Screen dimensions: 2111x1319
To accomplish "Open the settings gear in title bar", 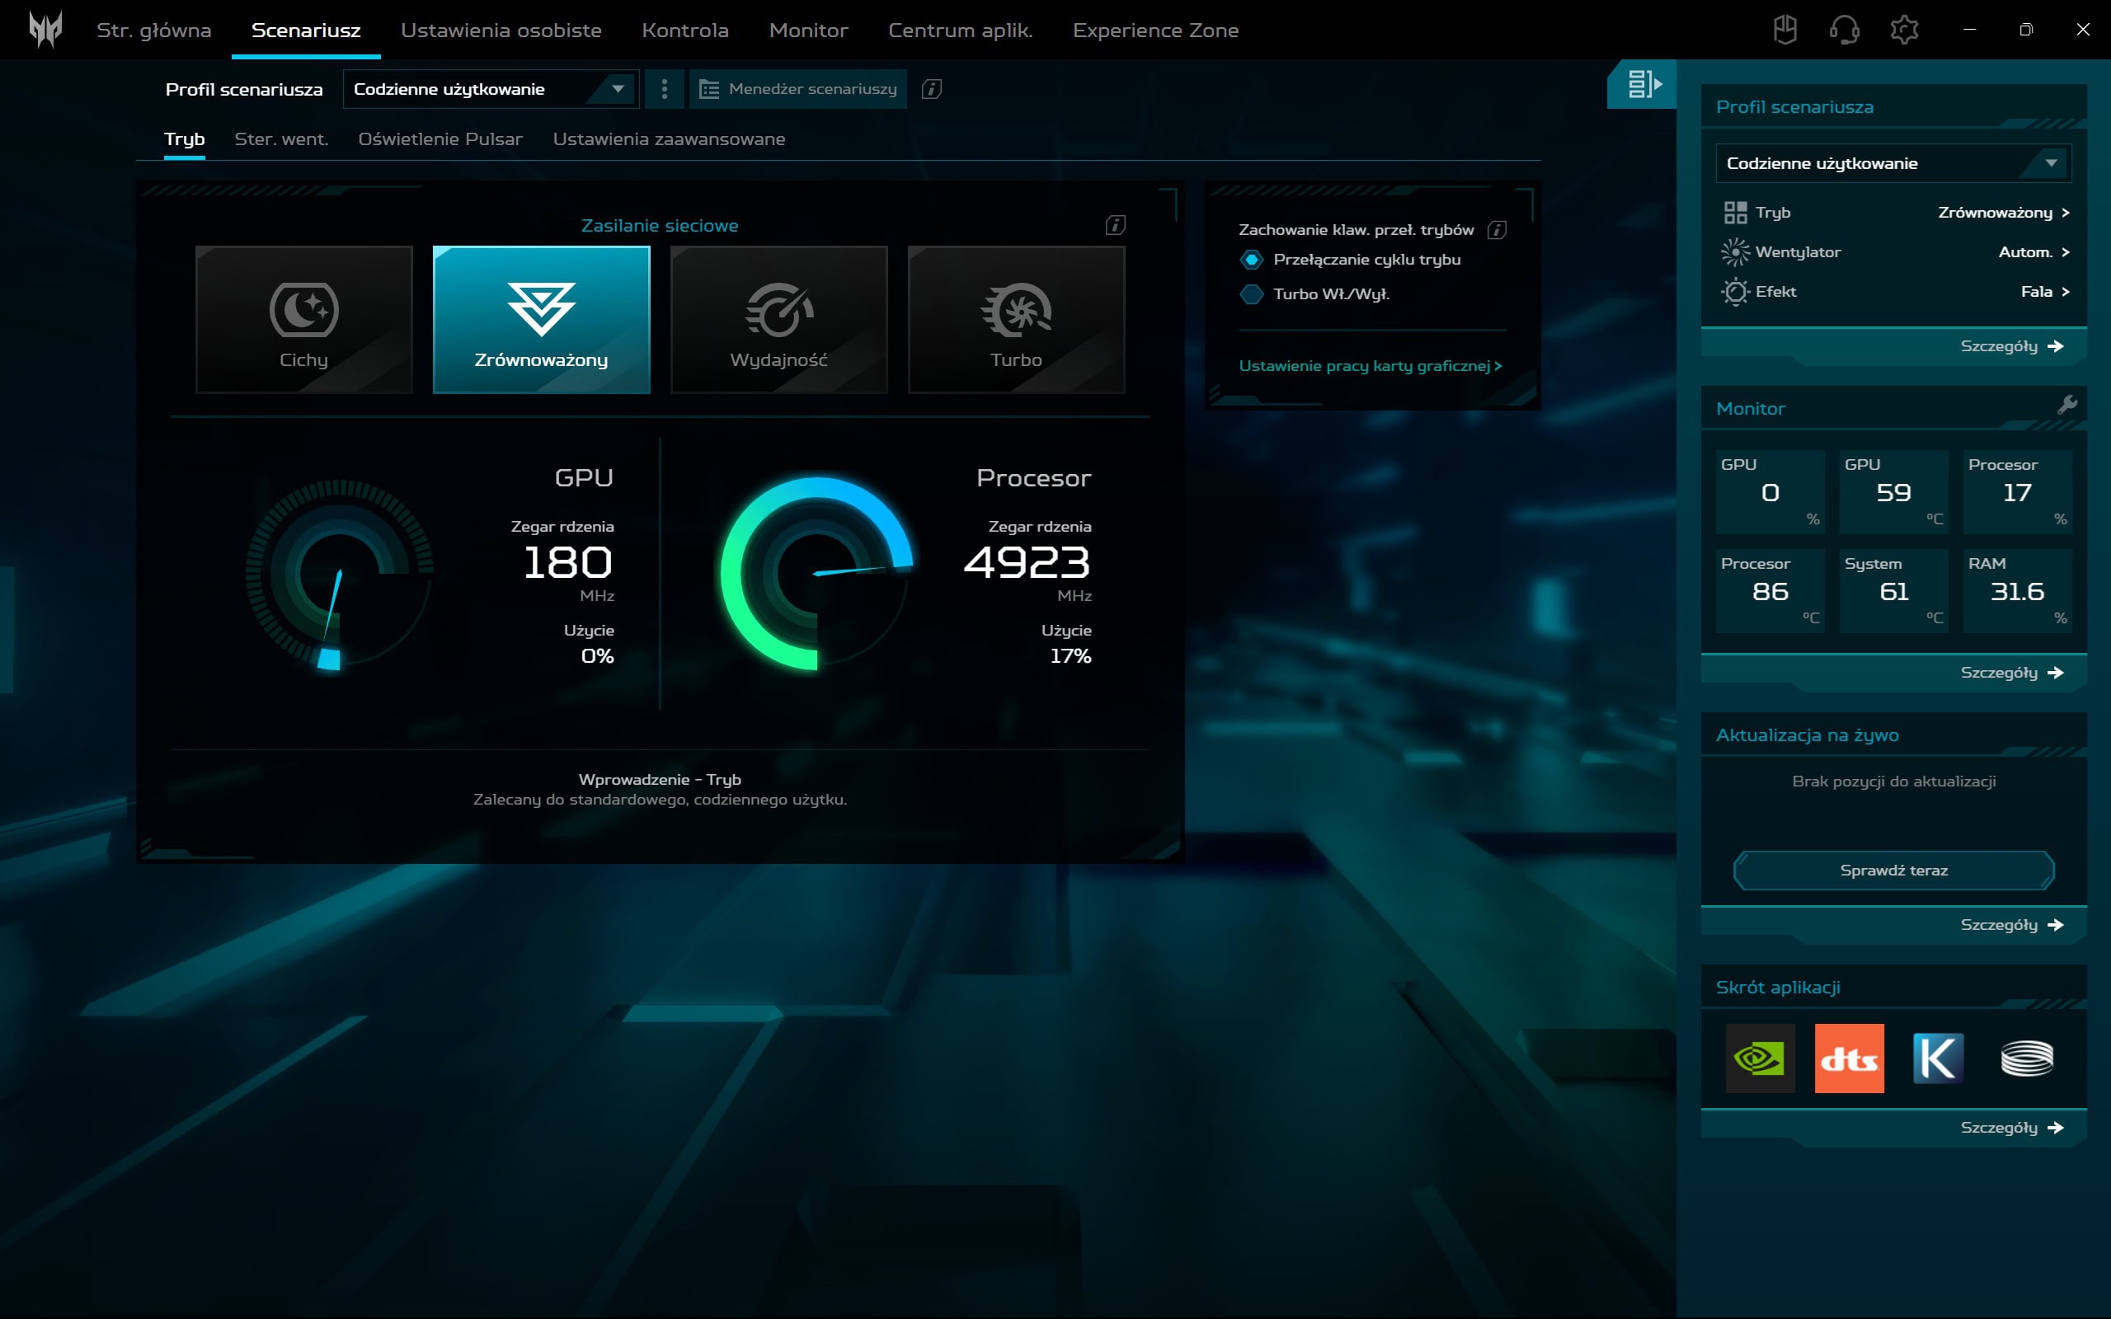I will pos(1903,30).
